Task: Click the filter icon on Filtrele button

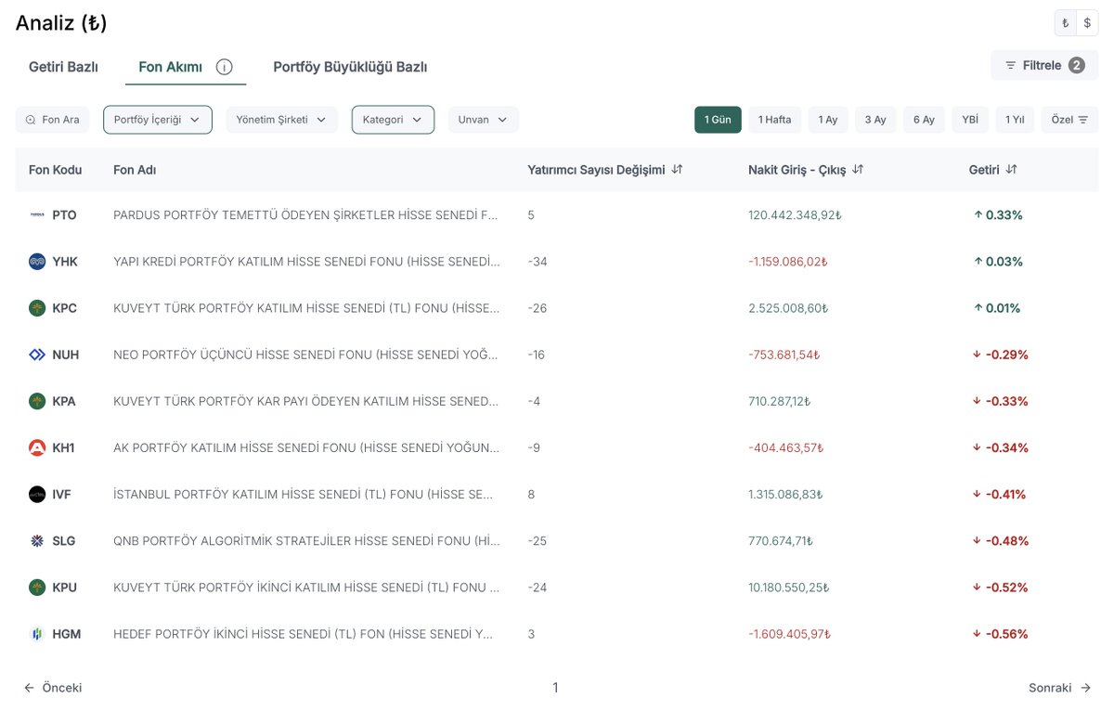Action: [x=1010, y=66]
